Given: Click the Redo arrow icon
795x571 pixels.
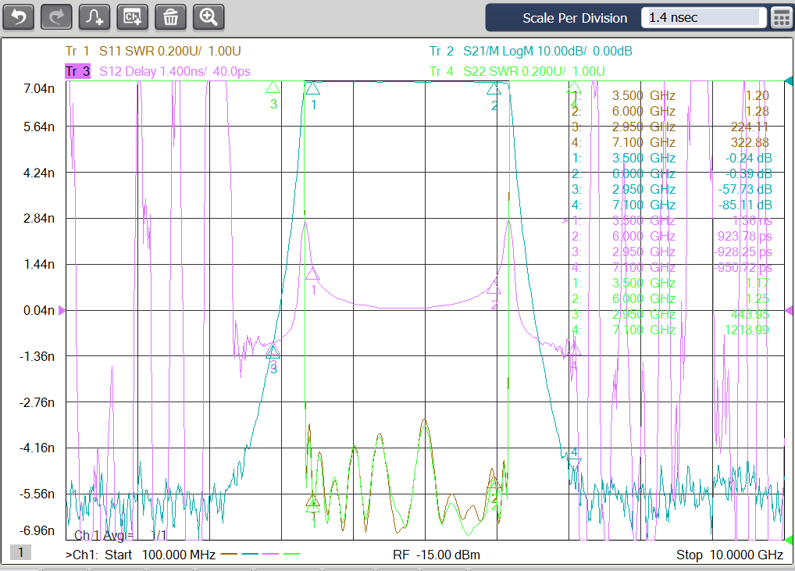Looking at the screenshot, I should click(x=56, y=17).
